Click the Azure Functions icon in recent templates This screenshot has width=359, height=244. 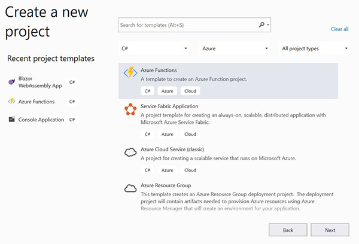[x=11, y=101]
